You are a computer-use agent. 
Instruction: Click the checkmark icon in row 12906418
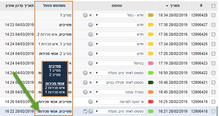pos(85,111)
